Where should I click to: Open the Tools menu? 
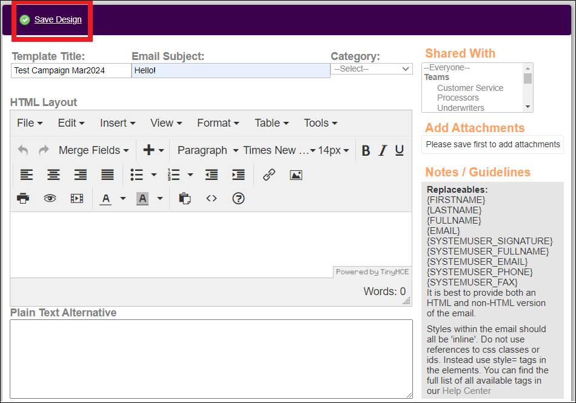coord(320,123)
